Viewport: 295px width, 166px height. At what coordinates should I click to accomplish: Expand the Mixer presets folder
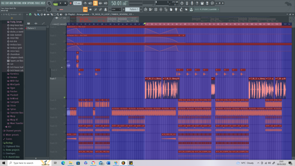[x=12, y=135]
